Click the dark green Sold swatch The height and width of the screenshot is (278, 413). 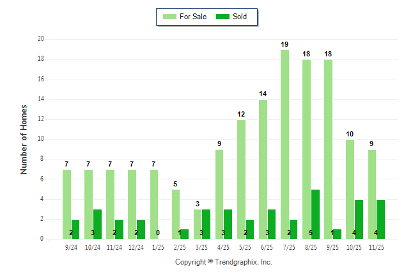click(x=221, y=17)
